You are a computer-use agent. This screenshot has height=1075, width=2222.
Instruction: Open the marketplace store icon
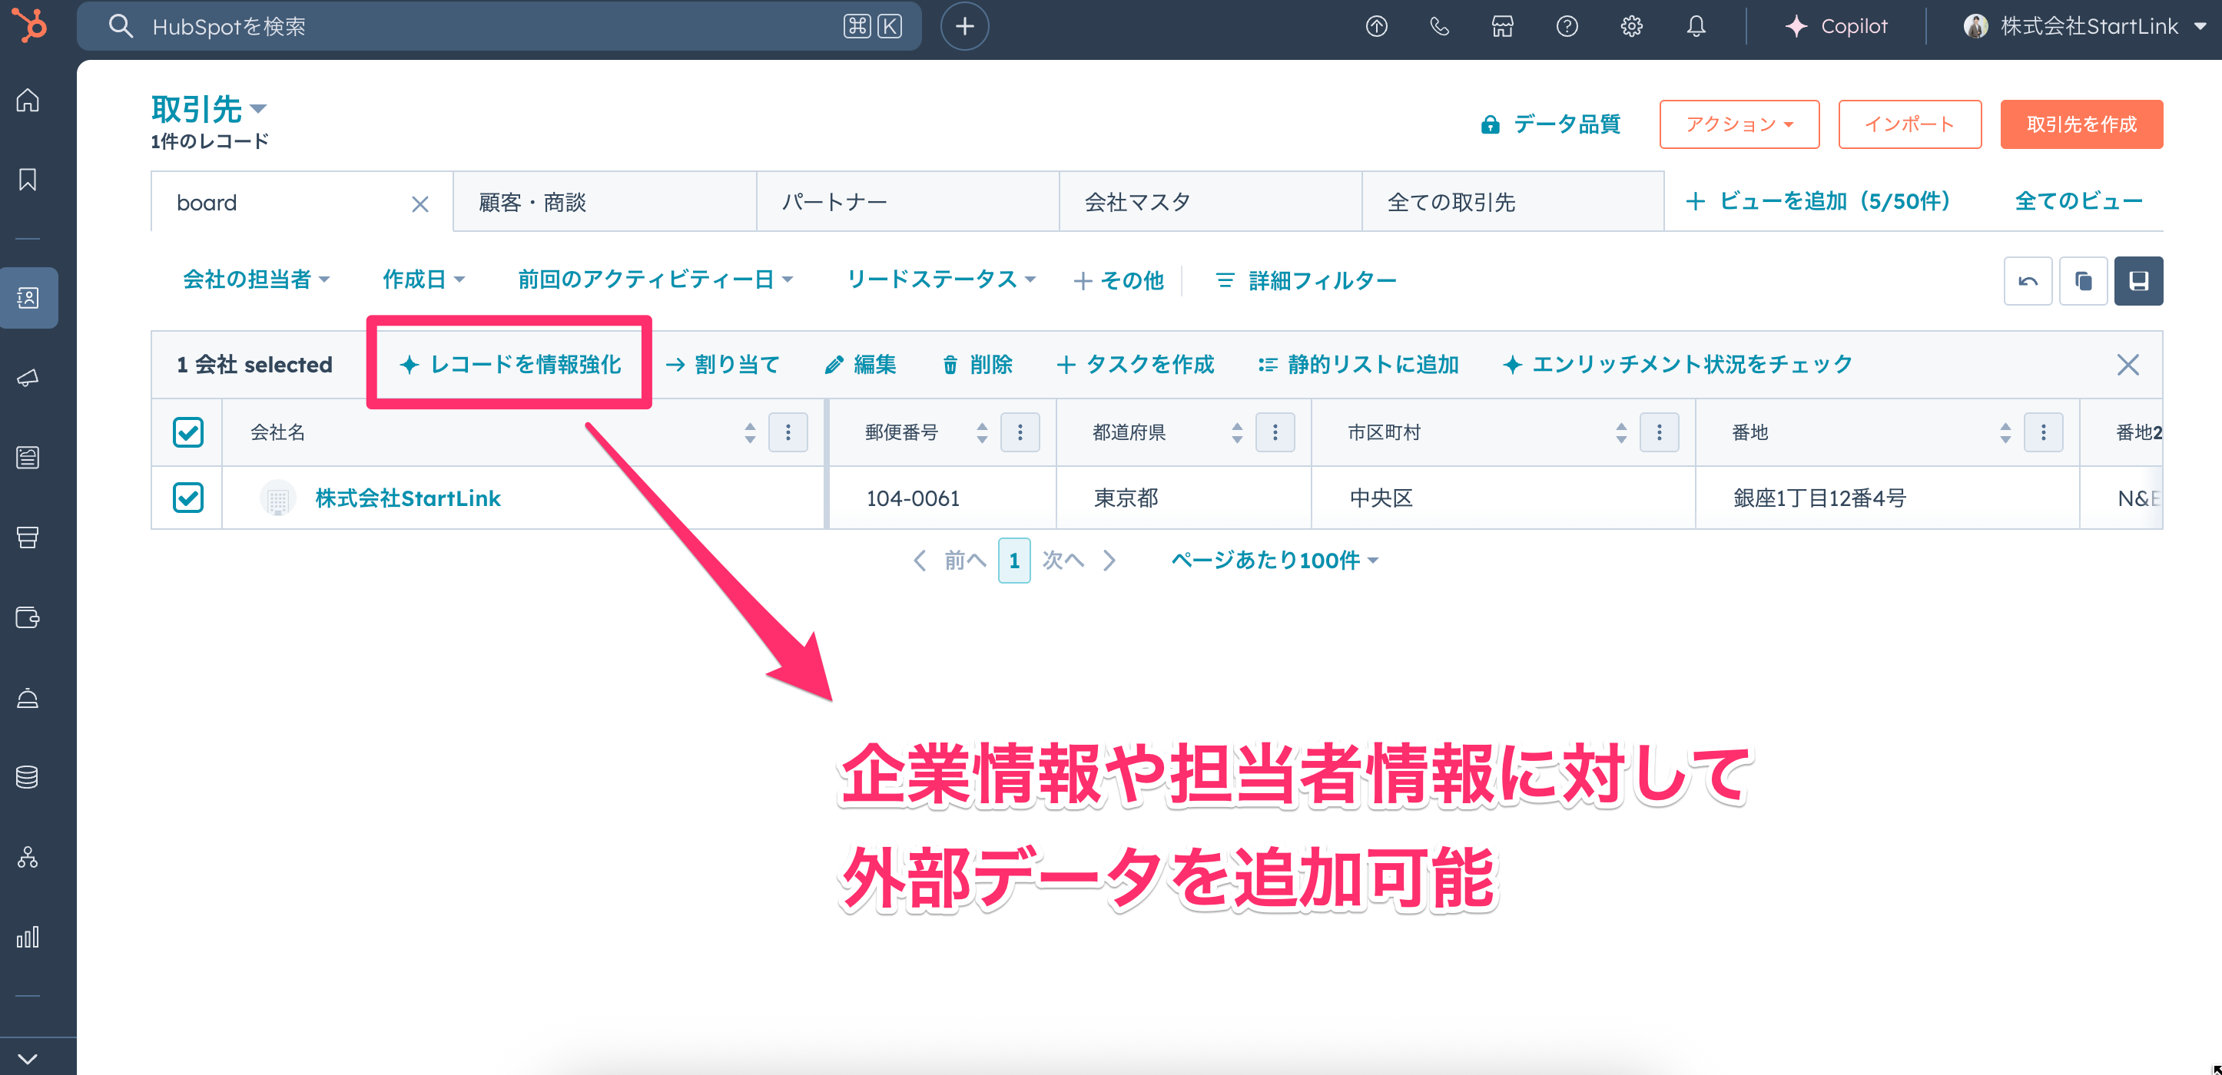1502,27
